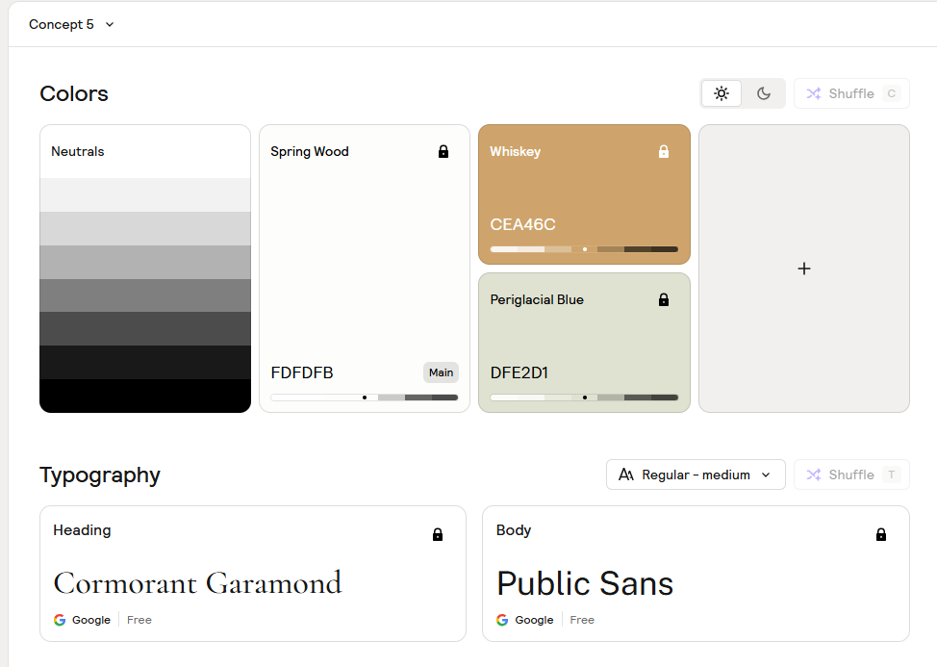The width and height of the screenshot is (937, 667).
Task: Click Google icon under Cormorant Garamond
Action: tap(59, 620)
